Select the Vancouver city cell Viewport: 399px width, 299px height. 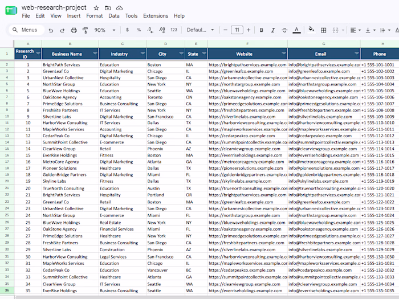166,270
